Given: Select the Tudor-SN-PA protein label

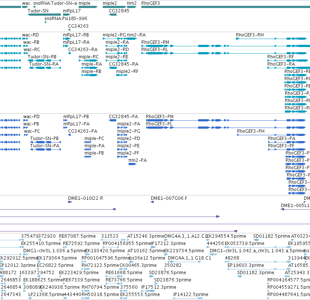Looking at the screenshot, I should tap(45, 146).
